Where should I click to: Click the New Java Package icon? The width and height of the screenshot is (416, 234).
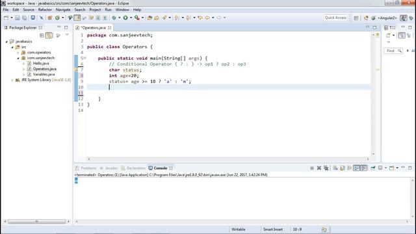(50, 18)
